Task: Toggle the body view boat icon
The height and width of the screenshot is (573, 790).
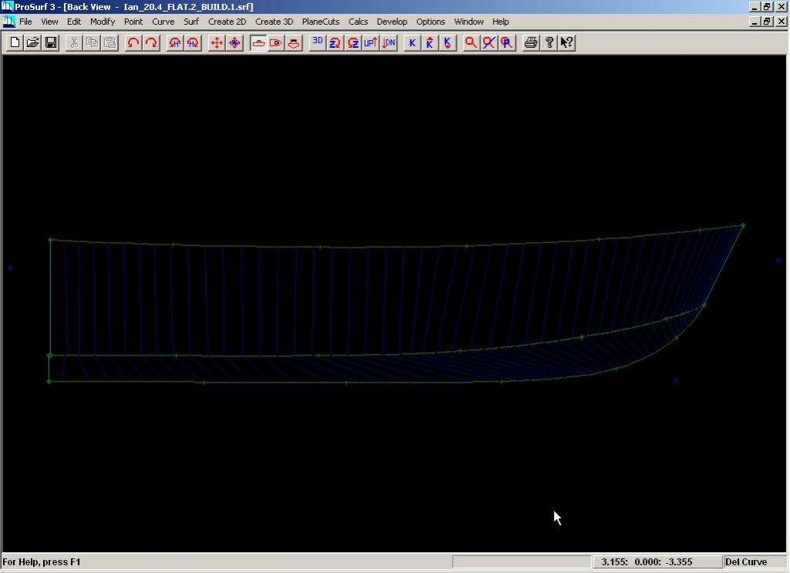Action: click(294, 43)
